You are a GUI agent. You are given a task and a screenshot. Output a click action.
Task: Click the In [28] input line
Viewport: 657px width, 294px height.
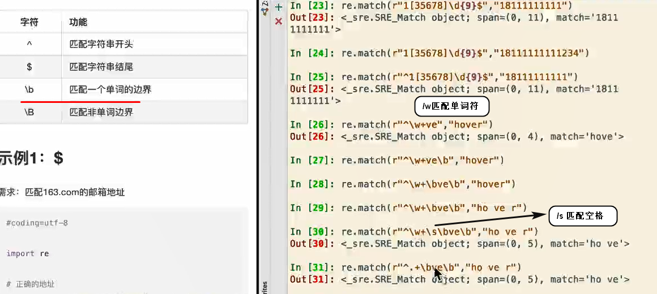(403, 184)
